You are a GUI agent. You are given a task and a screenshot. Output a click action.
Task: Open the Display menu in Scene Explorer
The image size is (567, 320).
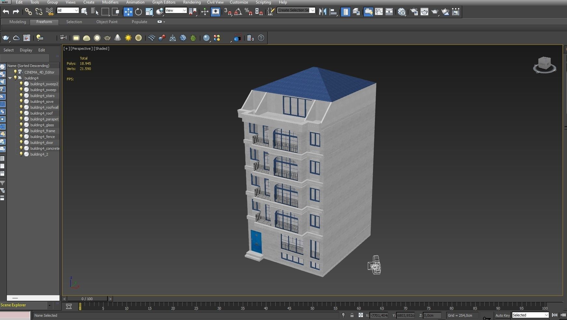coord(26,50)
